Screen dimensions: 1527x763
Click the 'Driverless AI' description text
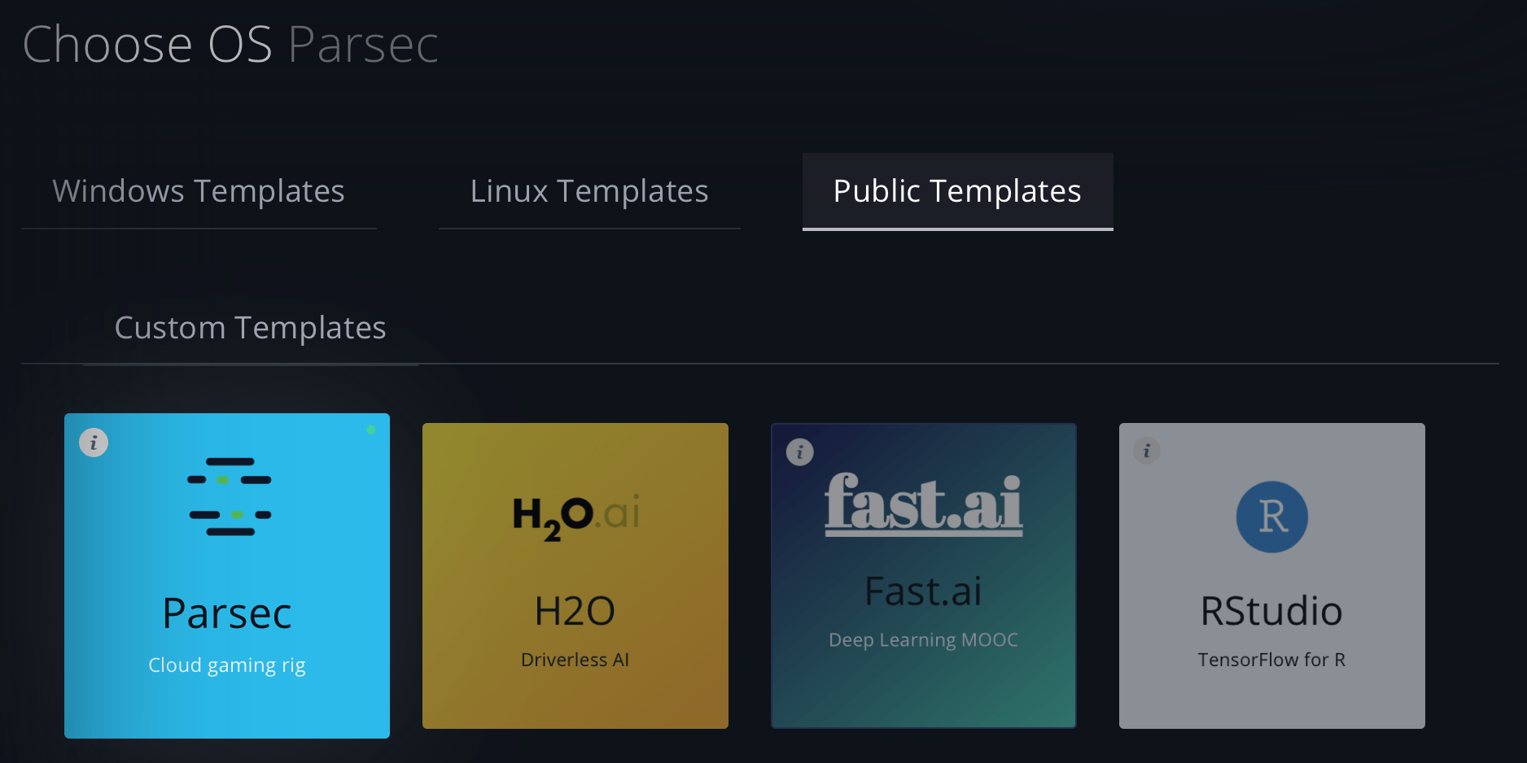click(575, 660)
